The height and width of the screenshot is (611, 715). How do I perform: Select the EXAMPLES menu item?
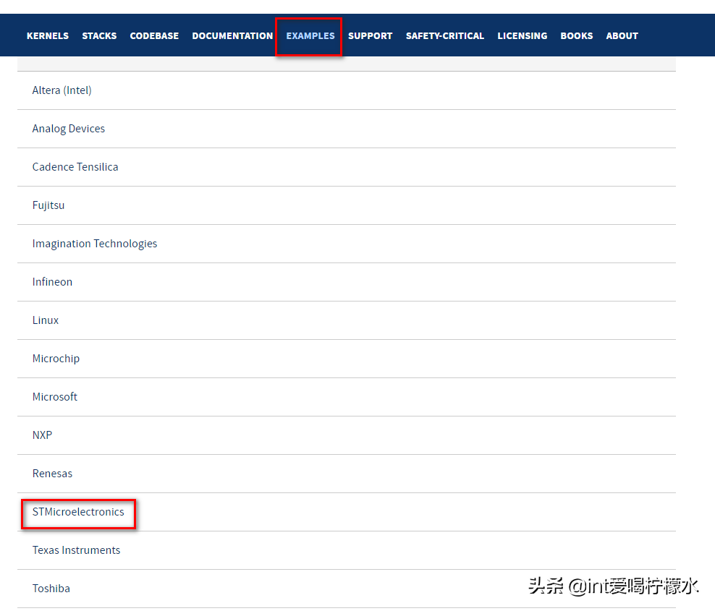click(x=310, y=35)
